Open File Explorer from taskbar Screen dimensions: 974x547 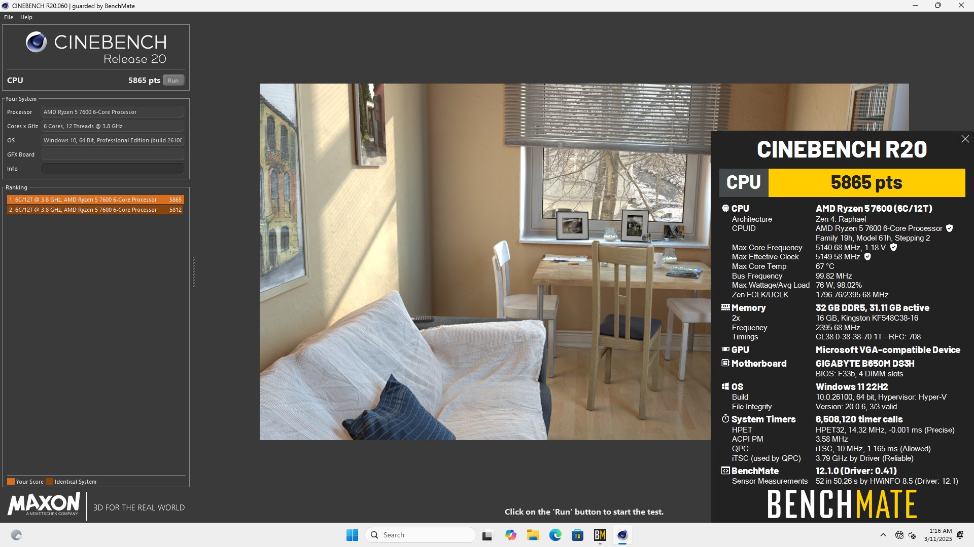tap(533, 535)
